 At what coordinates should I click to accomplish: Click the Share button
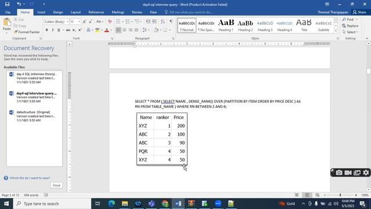(x=359, y=12)
